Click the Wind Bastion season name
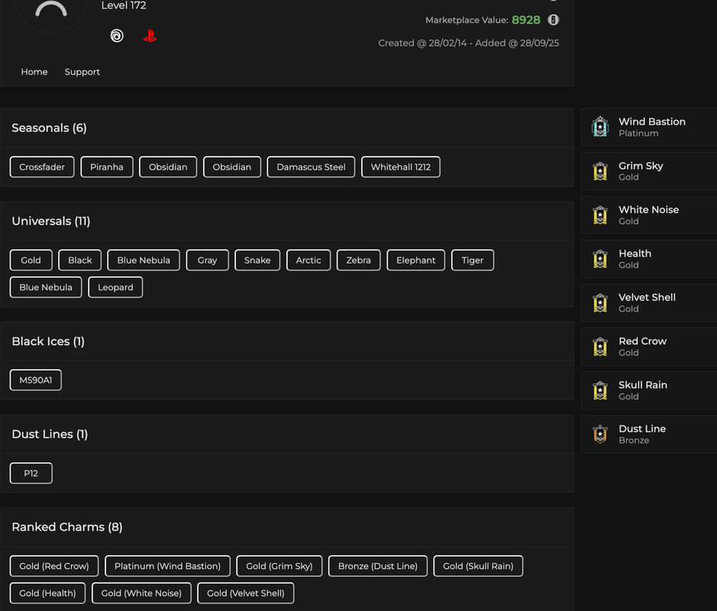Screen dimensions: 717x611 [651, 121]
